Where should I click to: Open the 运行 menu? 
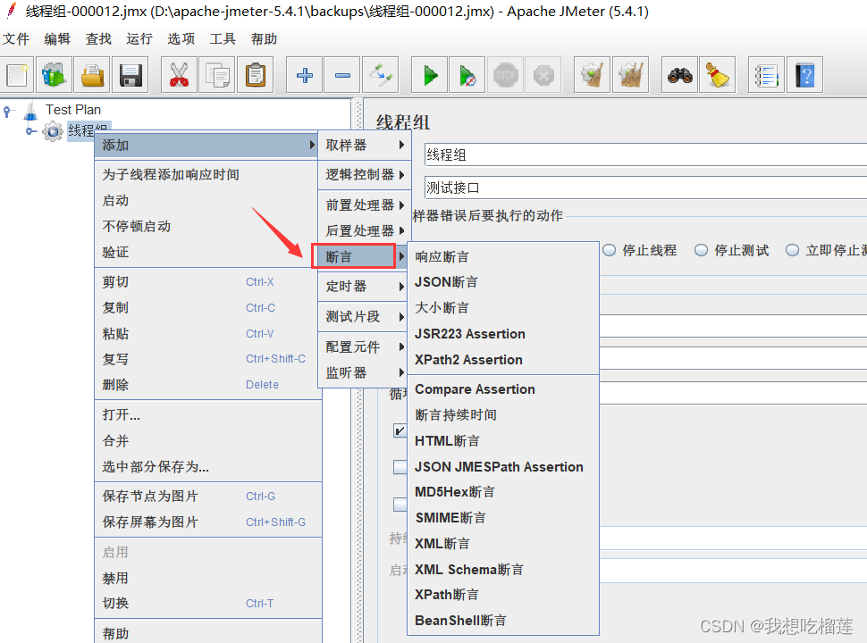[139, 38]
